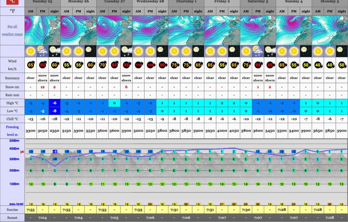348x222 pixels.
Task: Keep Celsius selected as the temperature unit
Action: pyautogui.click(x=12, y=2)
